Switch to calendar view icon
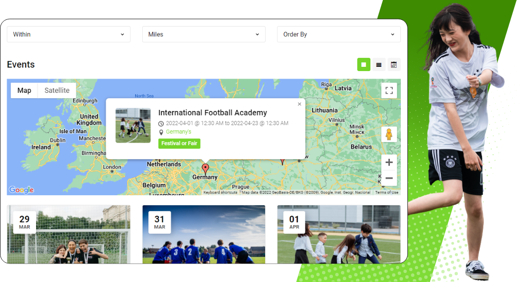 (394, 64)
